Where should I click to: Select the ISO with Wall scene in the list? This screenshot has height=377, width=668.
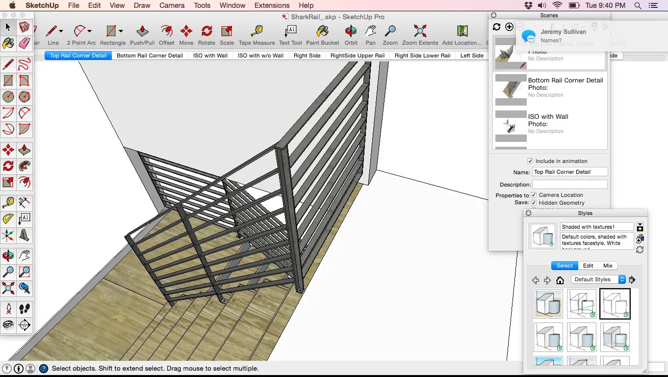[550, 126]
